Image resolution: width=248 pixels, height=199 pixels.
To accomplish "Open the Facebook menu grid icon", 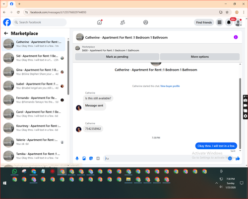I will (219, 22).
